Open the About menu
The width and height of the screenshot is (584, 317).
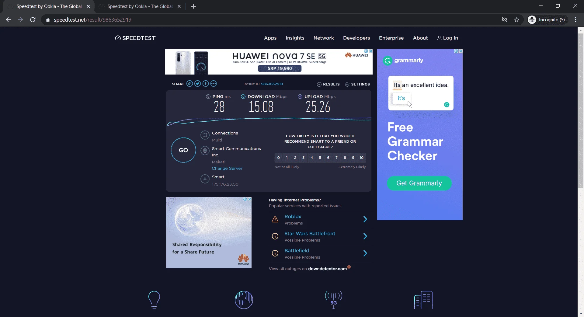click(x=420, y=38)
